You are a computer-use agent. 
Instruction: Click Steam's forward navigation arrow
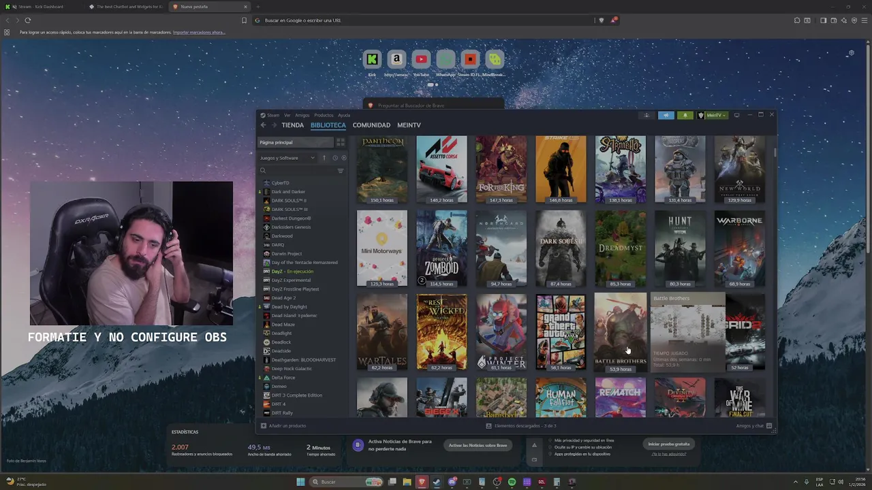274,125
